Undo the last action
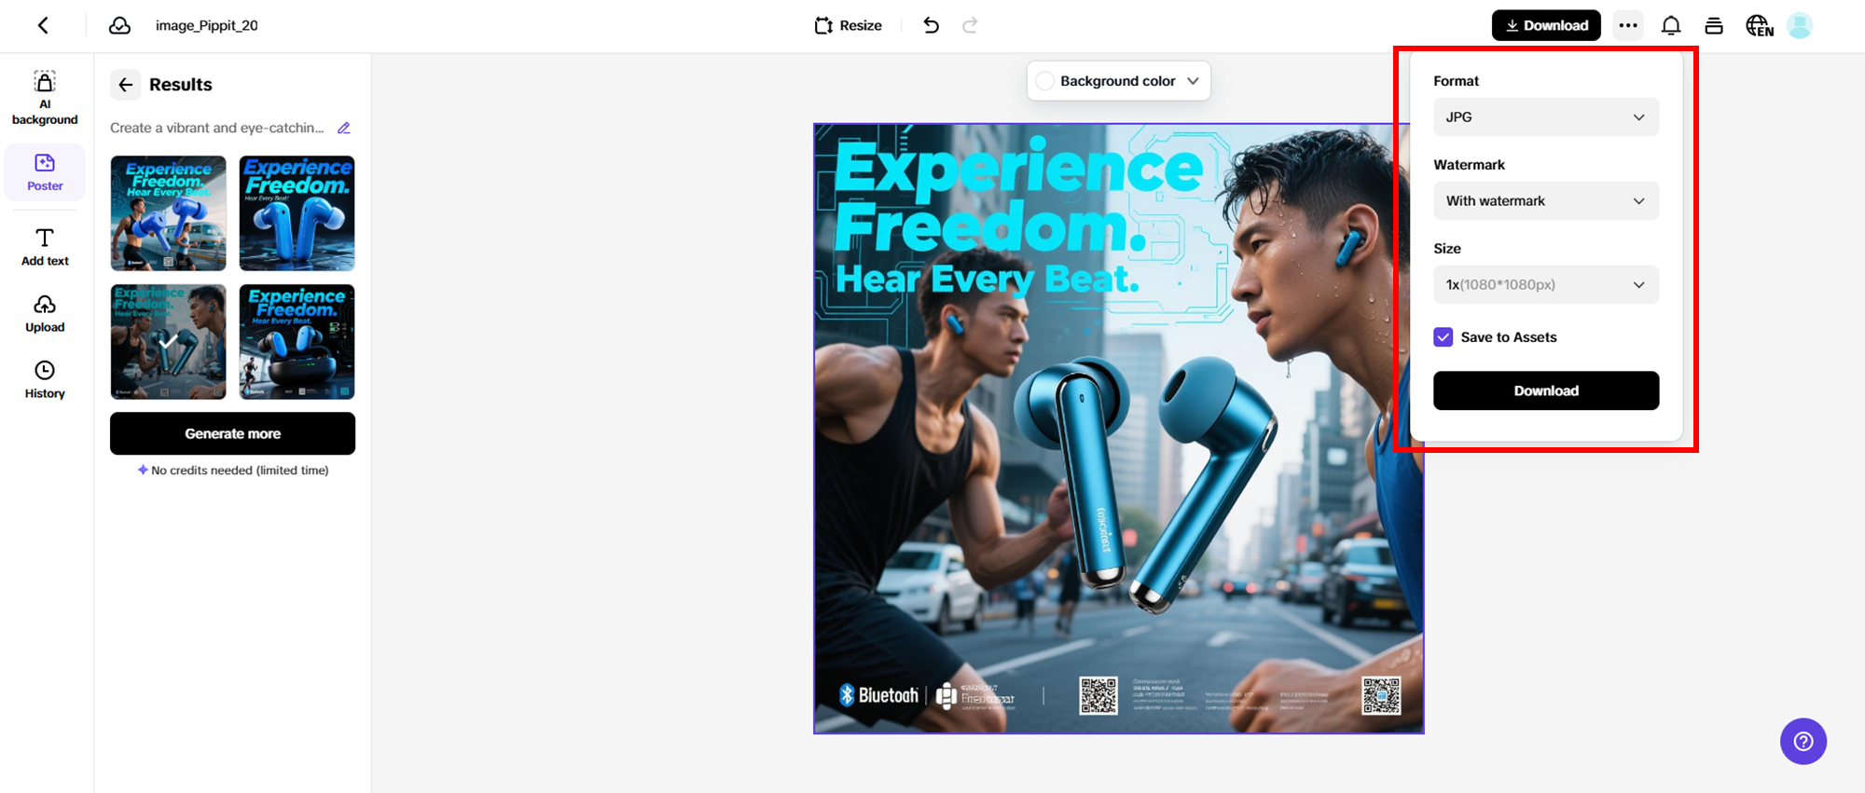 [x=931, y=25]
